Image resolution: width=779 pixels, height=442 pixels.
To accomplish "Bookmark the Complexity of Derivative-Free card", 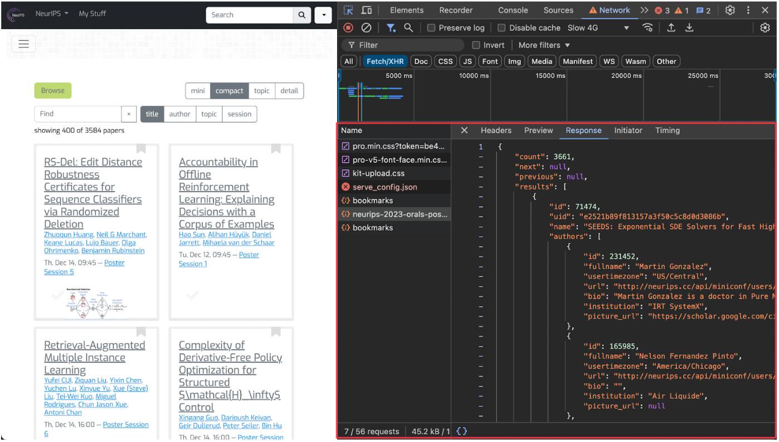I will [276, 332].
